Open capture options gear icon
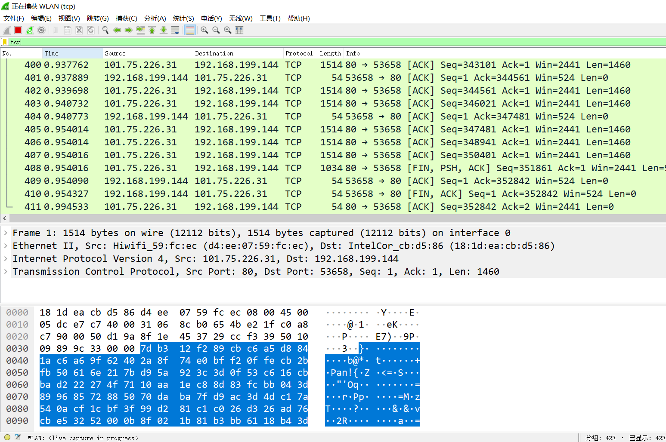 tap(41, 30)
